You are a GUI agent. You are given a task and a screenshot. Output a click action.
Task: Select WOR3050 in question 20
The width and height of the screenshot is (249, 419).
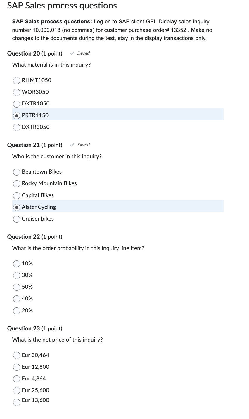pos(17,92)
